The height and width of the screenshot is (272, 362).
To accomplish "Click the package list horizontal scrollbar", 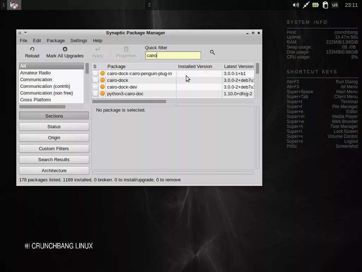I will 129,101.
